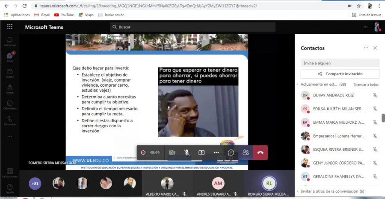Viewport: 385px width, 199px height.
Task: Open the Teams app launcher grid
Action: [10, 27]
